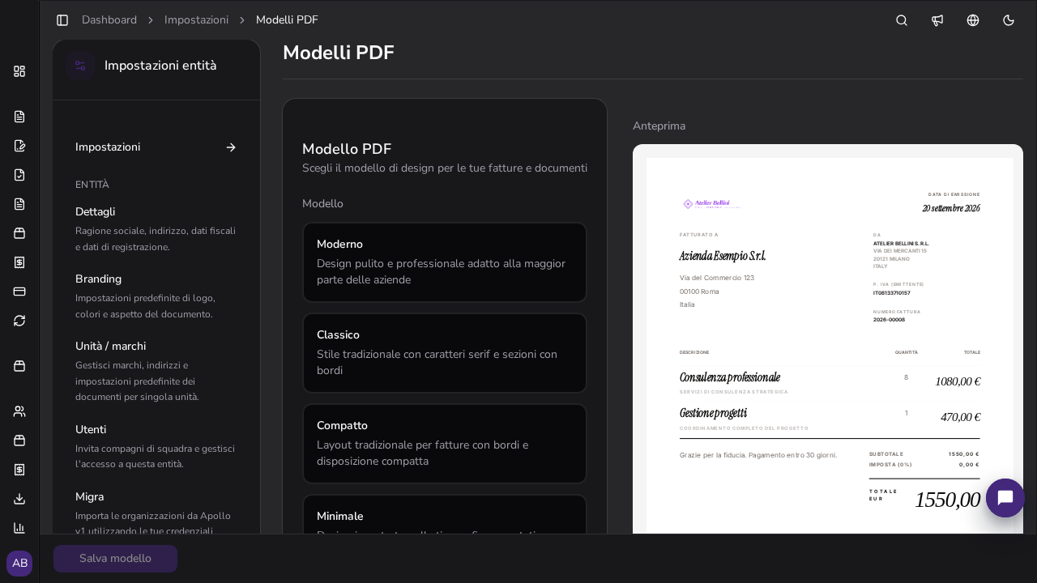Open Migra settings section
1037x583 pixels.
156,512
